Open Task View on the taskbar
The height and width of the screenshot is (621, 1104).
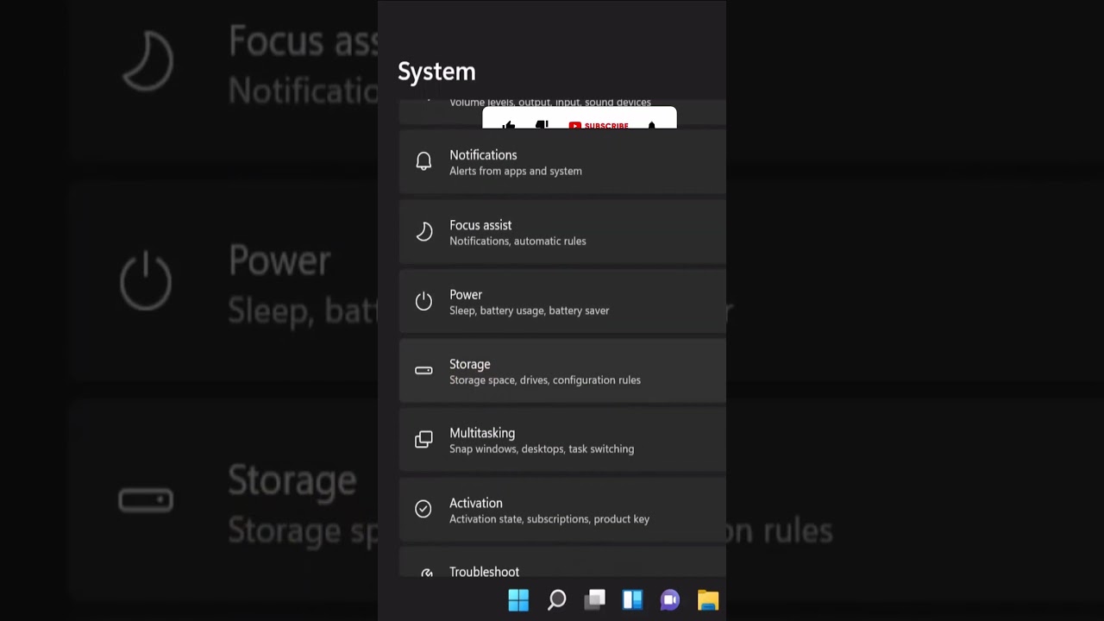[595, 600]
